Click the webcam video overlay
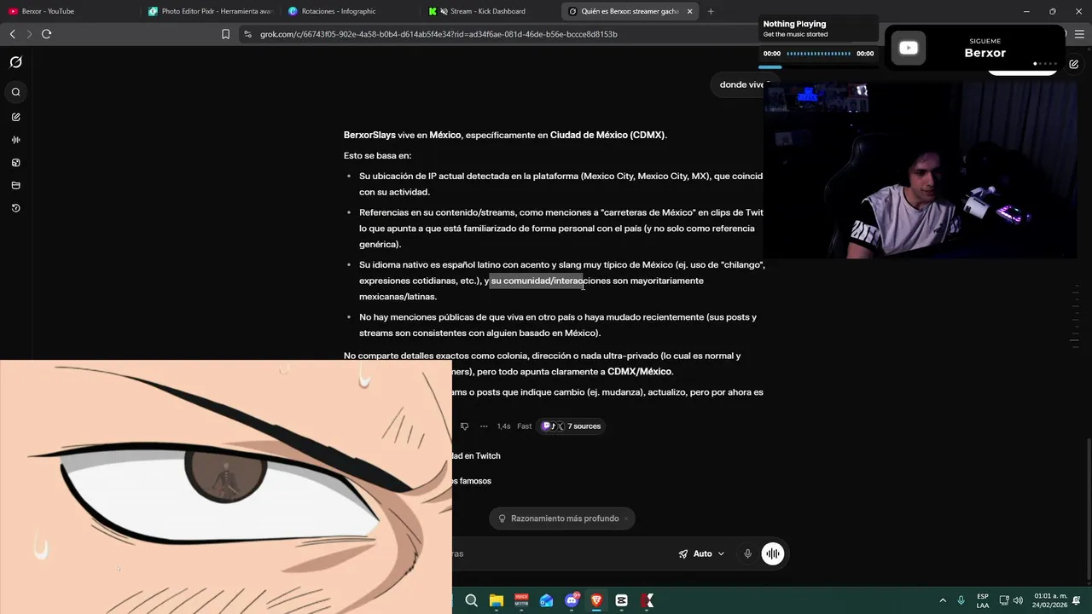This screenshot has width=1092, height=614. tap(920, 170)
